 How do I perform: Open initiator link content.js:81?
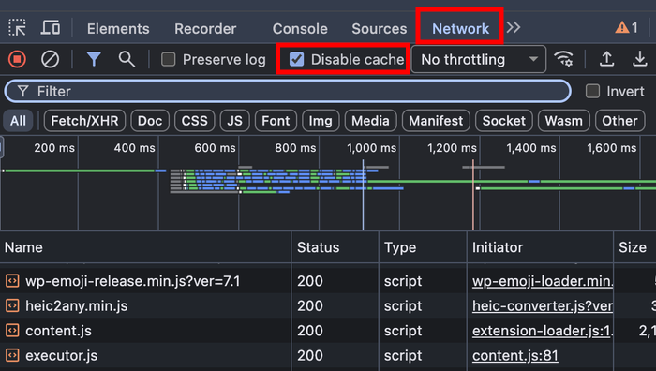coord(515,355)
